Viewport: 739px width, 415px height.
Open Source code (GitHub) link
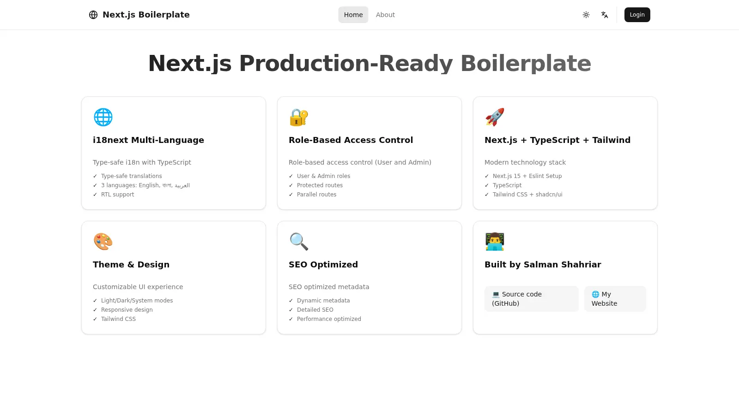click(x=532, y=299)
